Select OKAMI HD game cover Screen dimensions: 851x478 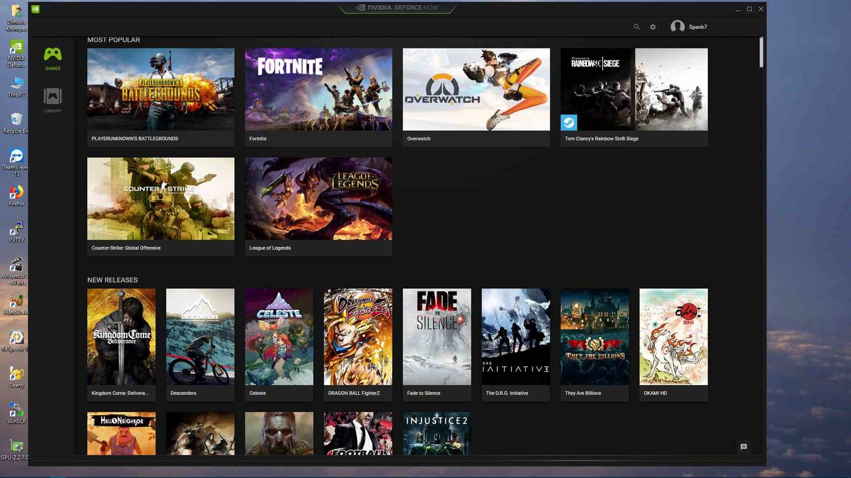click(x=673, y=337)
